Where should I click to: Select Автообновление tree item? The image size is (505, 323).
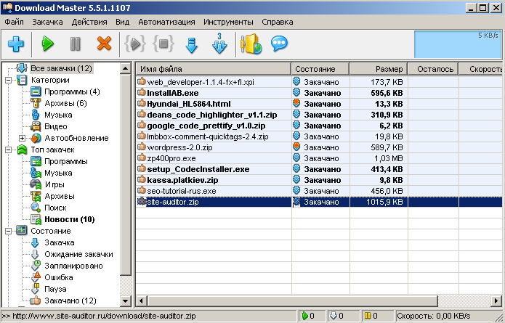[76, 138]
